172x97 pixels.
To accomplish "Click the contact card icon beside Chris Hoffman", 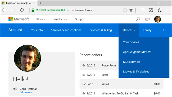I will (15, 89).
